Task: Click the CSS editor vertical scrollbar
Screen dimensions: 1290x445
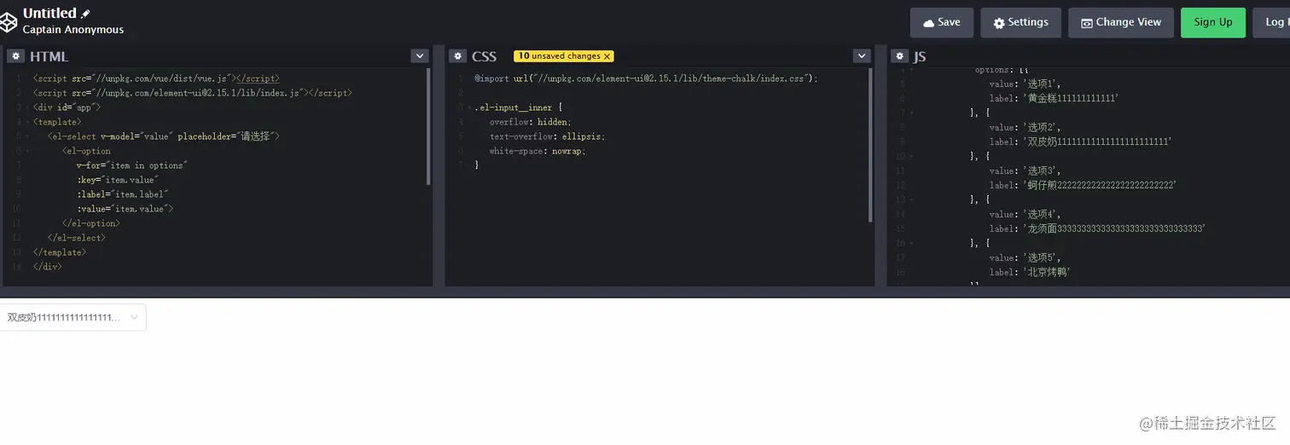Action: [870, 145]
